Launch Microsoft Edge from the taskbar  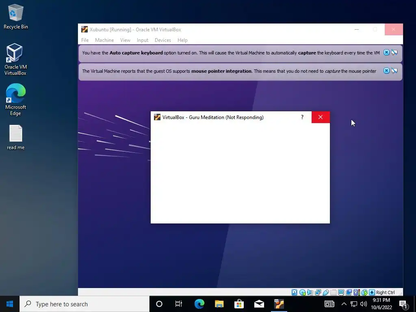[x=199, y=304]
